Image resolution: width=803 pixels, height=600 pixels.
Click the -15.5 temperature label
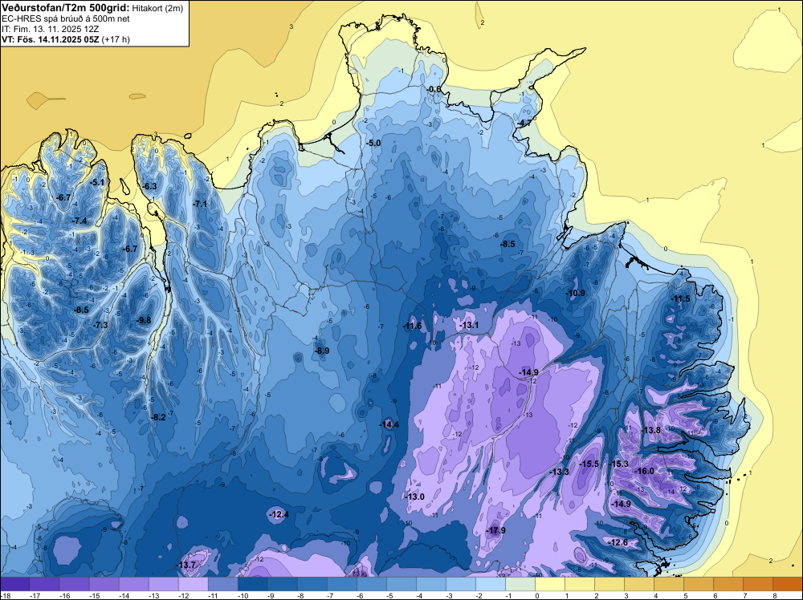pos(589,464)
